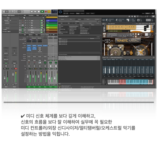Toggle the Region Loop checkbox in inspector

tap(11, 19)
